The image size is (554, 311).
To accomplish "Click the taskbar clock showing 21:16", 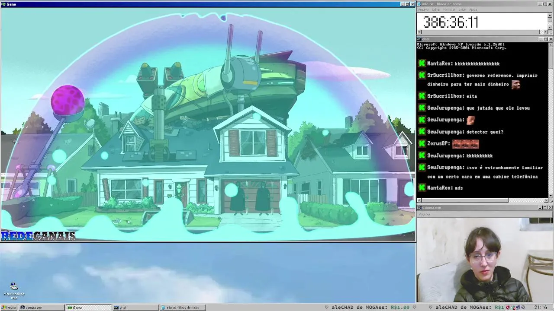I will tap(541, 308).
